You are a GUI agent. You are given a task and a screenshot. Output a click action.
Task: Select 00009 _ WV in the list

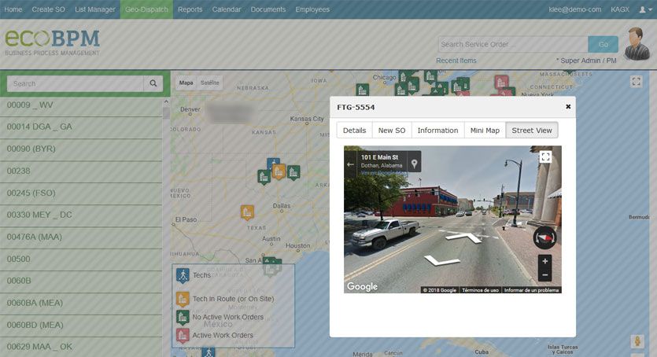81,105
